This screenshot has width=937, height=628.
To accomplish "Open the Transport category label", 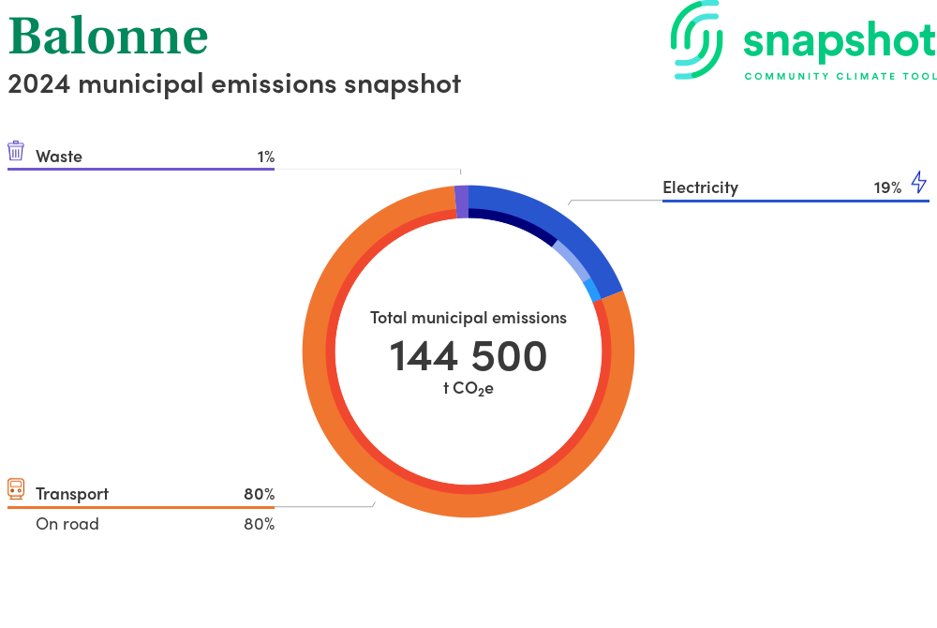I will (72, 494).
